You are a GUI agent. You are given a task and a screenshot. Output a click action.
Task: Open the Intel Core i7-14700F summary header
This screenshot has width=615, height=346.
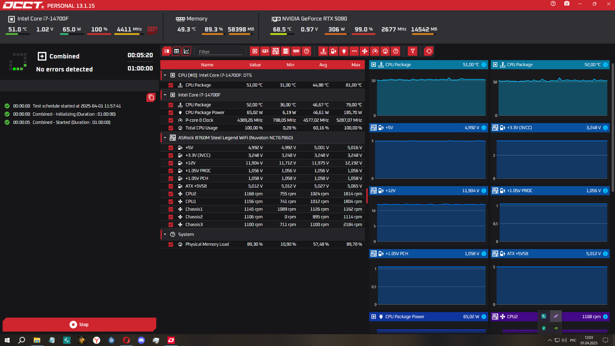click(x=38, y=19)
